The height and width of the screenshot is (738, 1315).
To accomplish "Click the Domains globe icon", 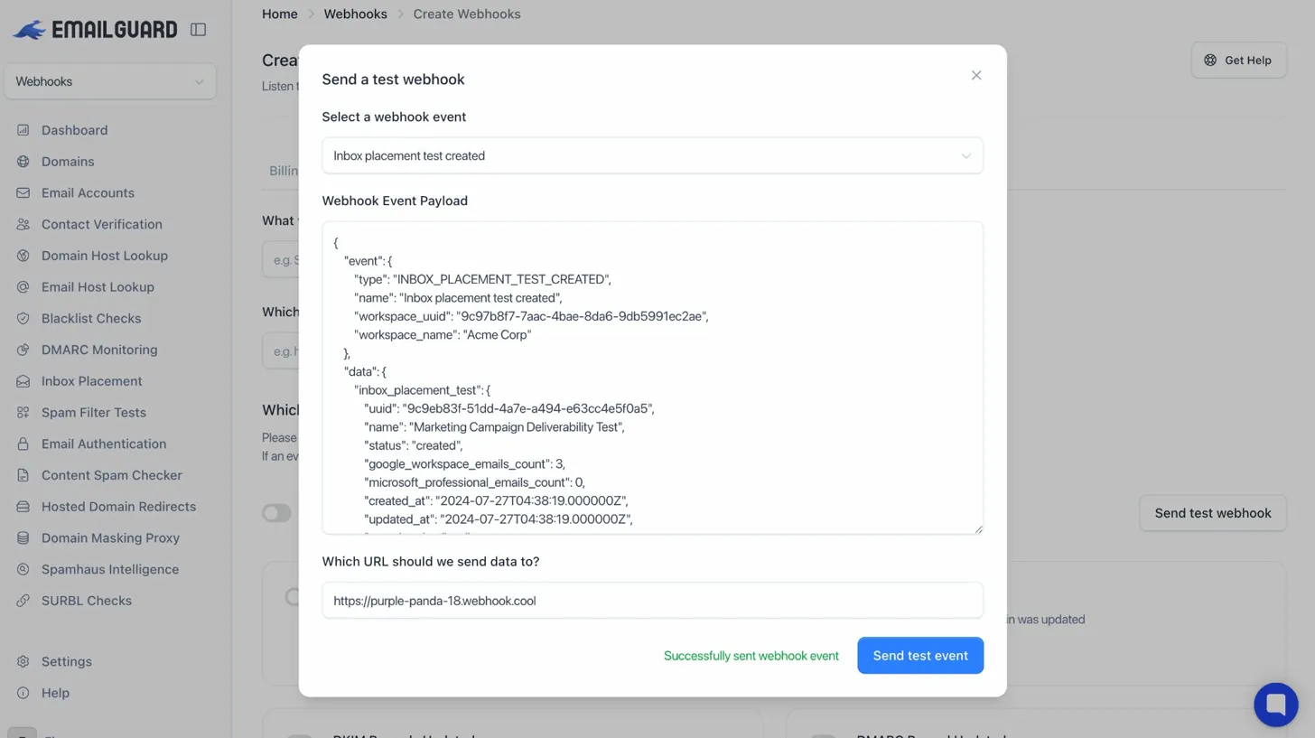I will tap(23, 162).
